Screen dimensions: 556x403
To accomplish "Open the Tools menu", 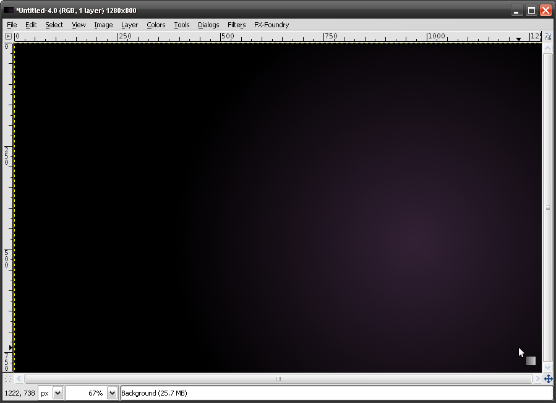I will (182, 25).
